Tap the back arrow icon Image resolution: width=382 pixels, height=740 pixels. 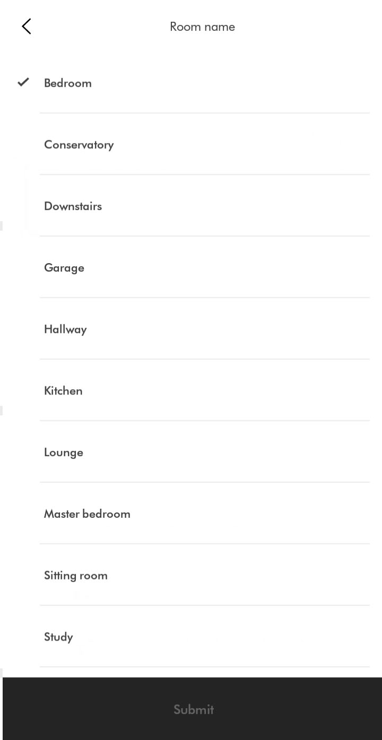pyautogui.click(x=27, y=26)
